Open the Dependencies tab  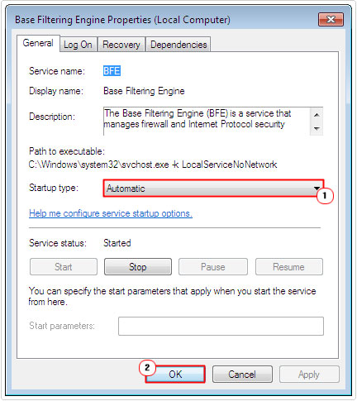click(x=178, y=45)
